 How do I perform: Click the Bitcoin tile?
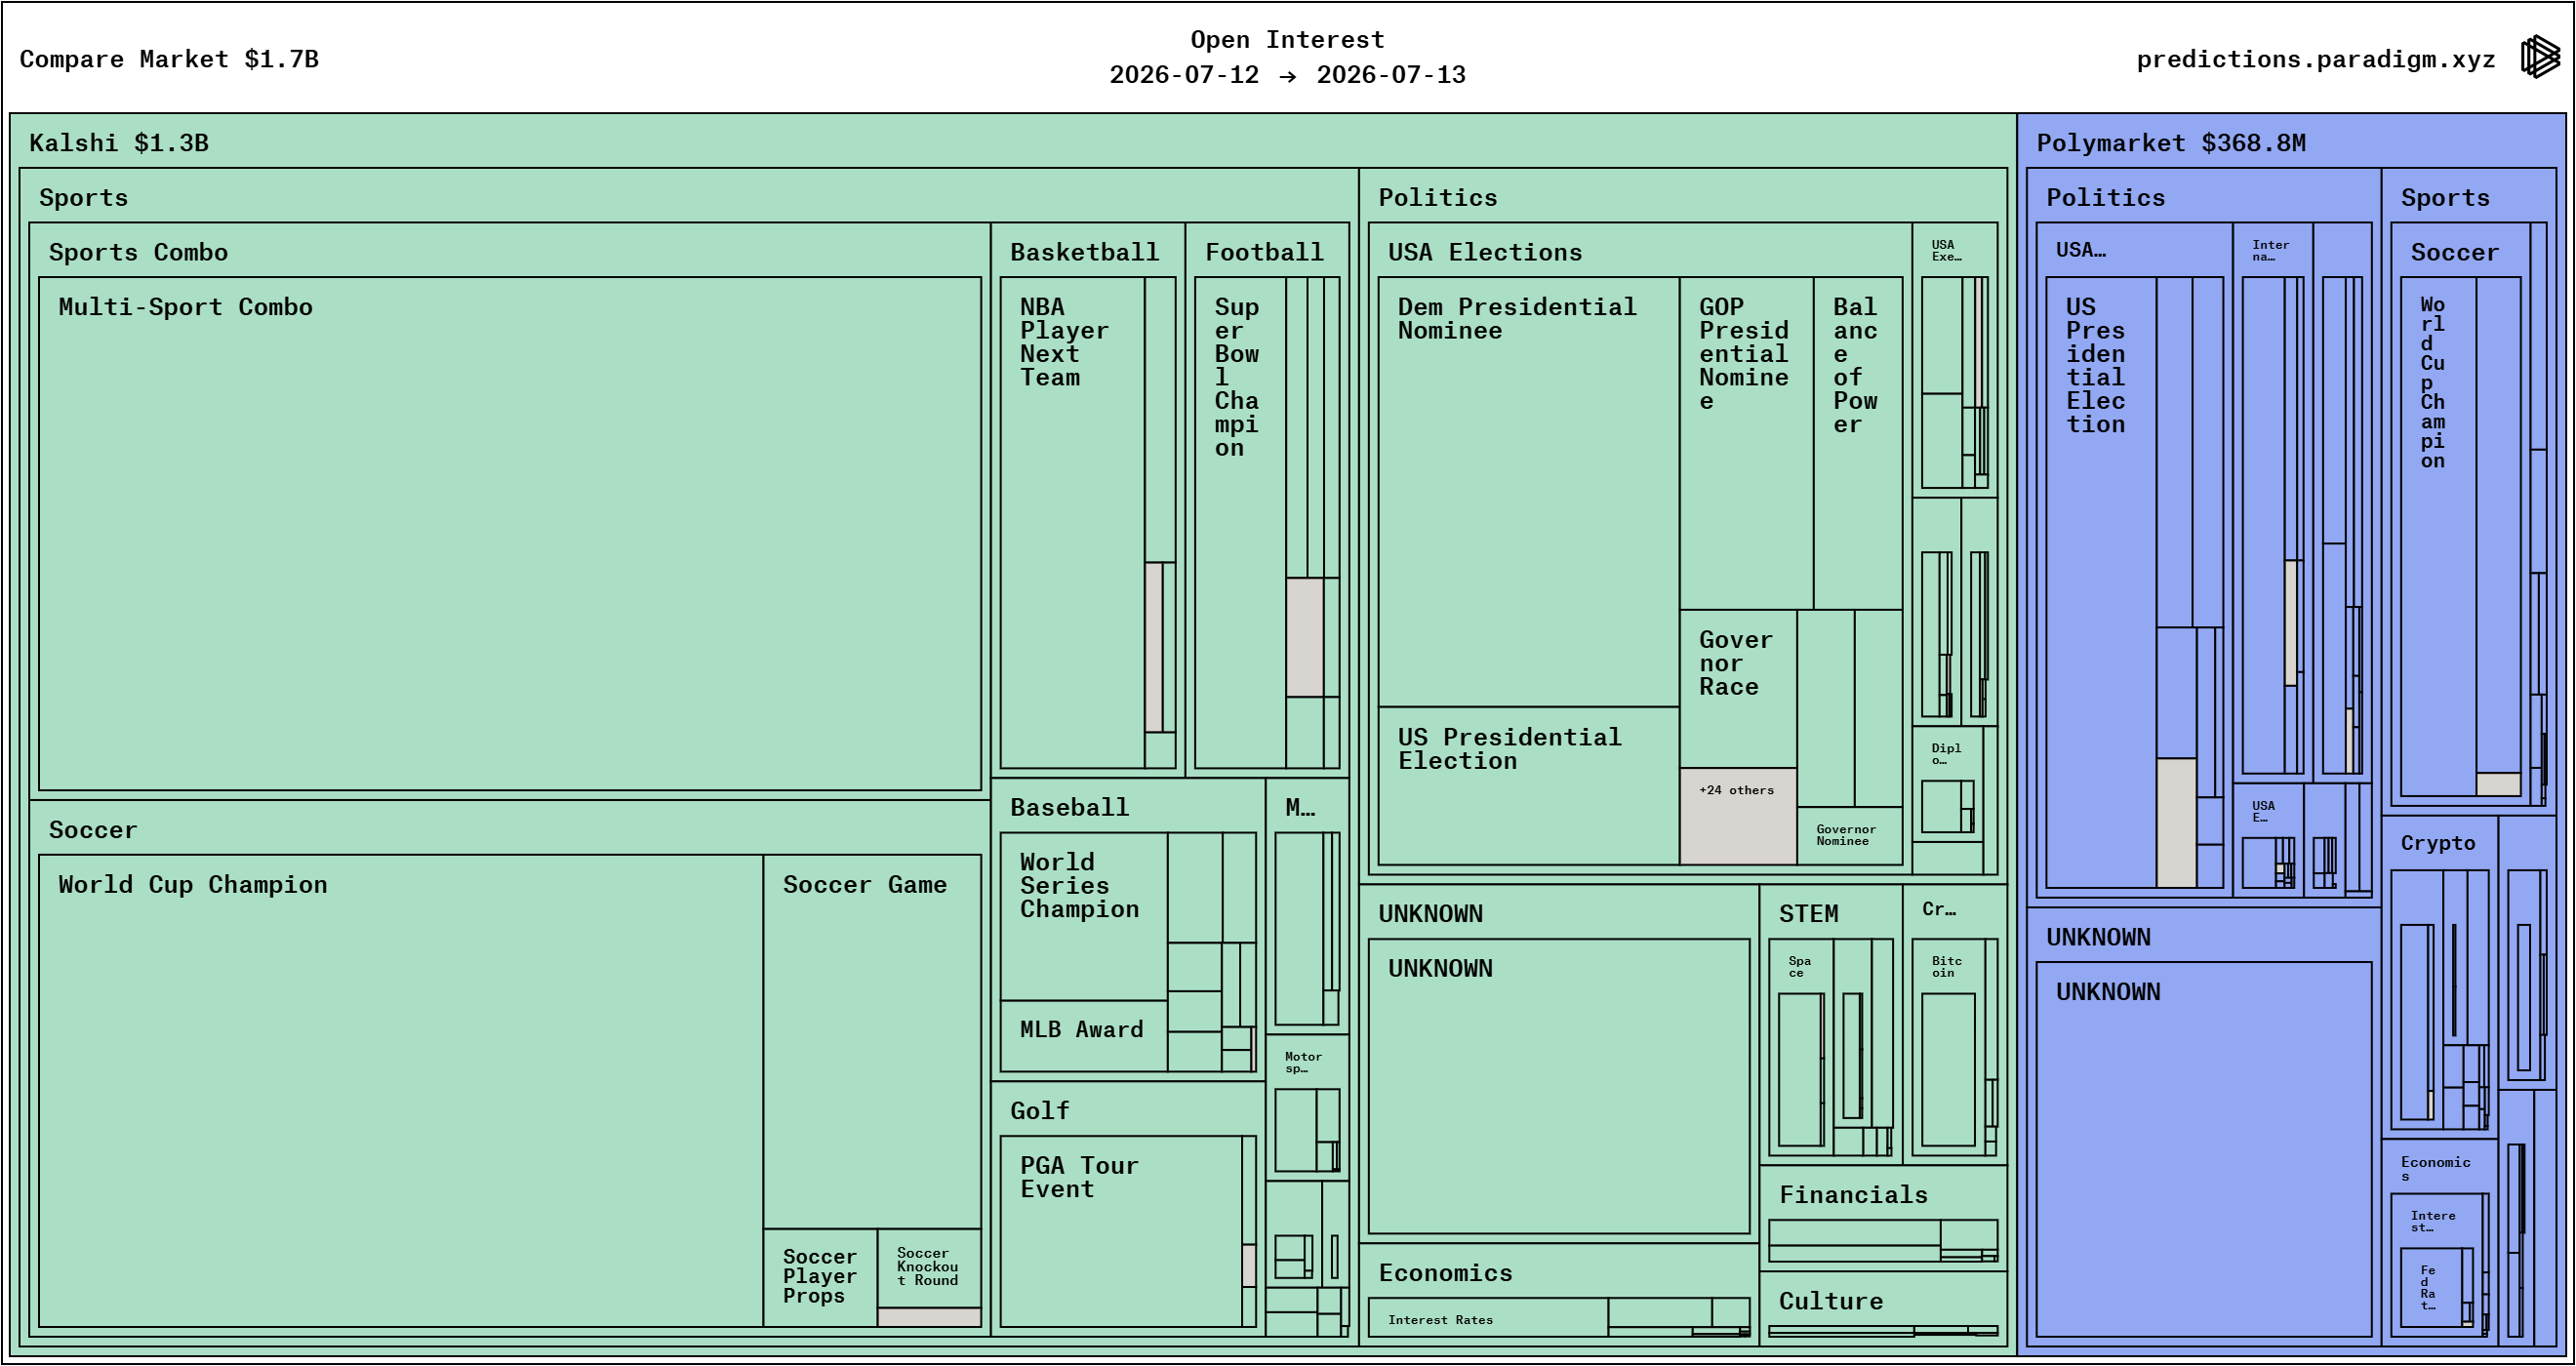pyautogui.click(x=1948, y=1047)
